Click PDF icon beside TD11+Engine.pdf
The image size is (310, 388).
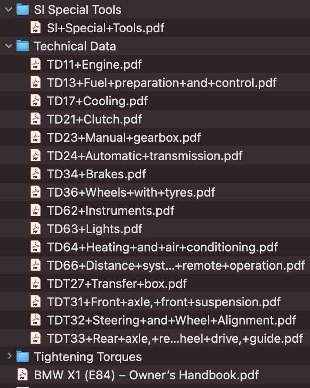[36, 64]
